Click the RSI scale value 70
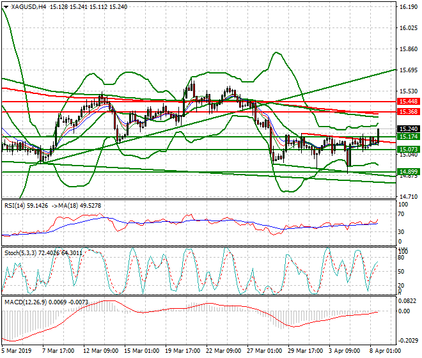Image resolution: width=422 pixels, height=358 pixels. (x=401, y=214)
